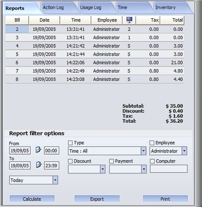This screenshot has height=207, width=202.
Task: Click the time 14:22:49 cell
Action: click(x=76, y=71)
